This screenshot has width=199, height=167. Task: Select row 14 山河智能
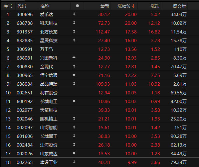coord(99,128)
